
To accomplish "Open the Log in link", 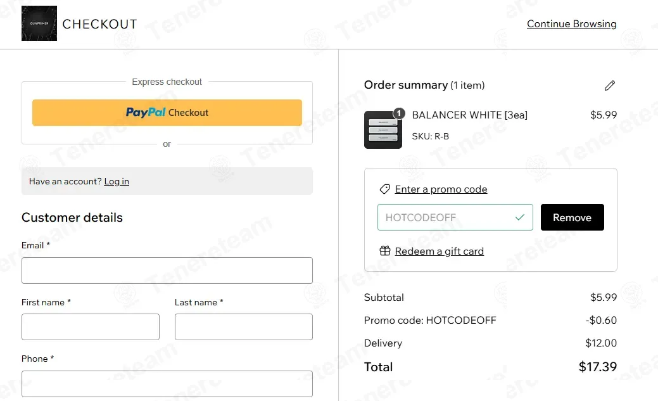I will click(117, 181).
